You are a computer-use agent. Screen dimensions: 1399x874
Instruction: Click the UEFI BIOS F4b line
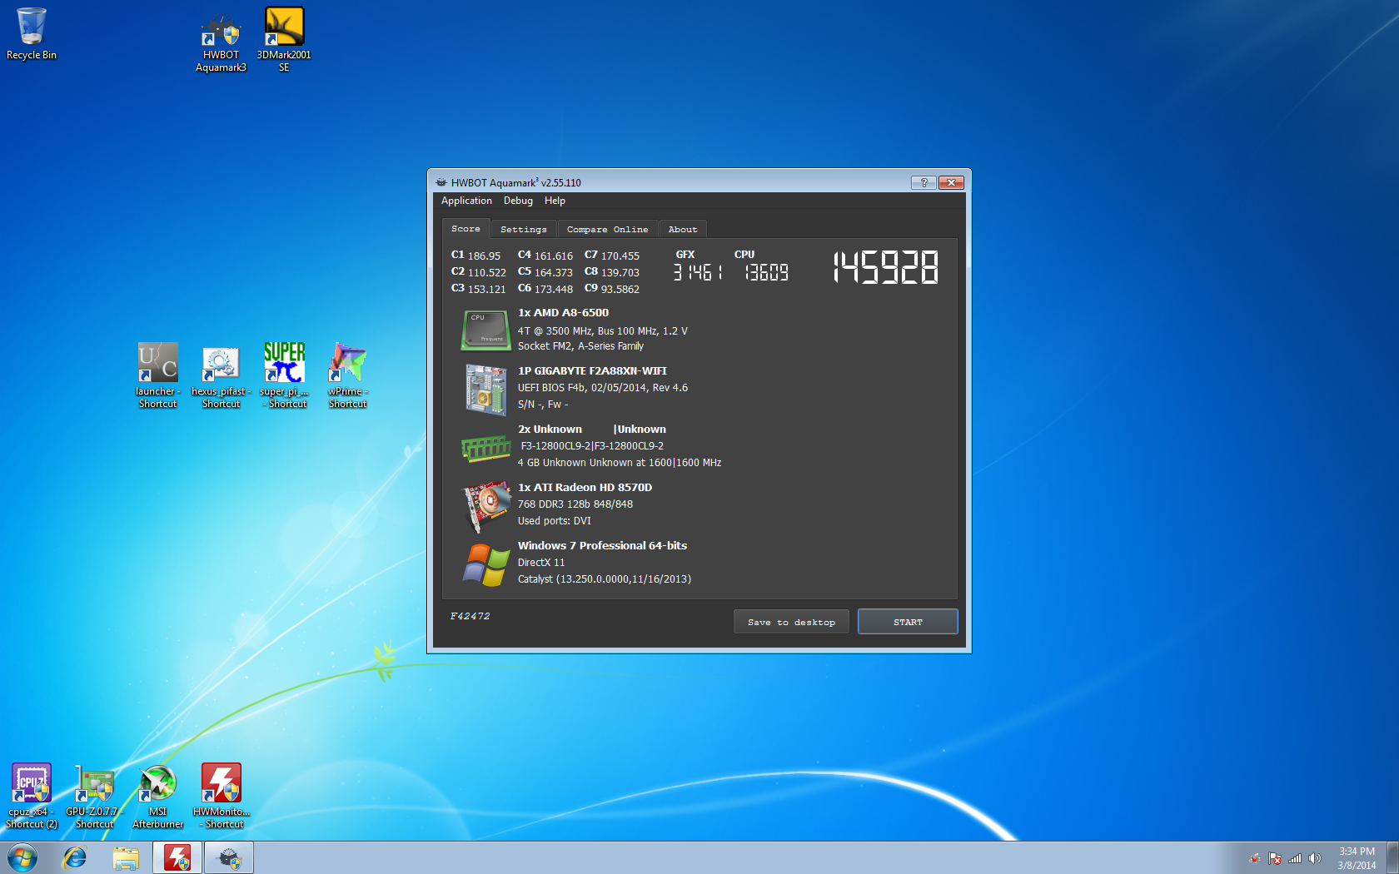603,388
